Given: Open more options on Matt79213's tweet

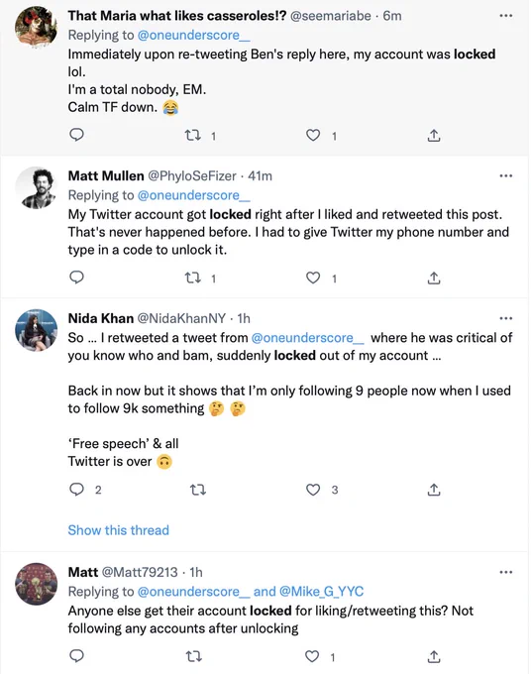Looking at the screenshot, I should (506, 572).
